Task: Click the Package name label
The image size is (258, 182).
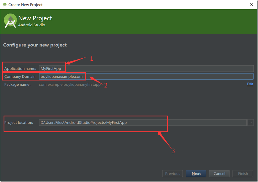Action: [x=17, y=84]
